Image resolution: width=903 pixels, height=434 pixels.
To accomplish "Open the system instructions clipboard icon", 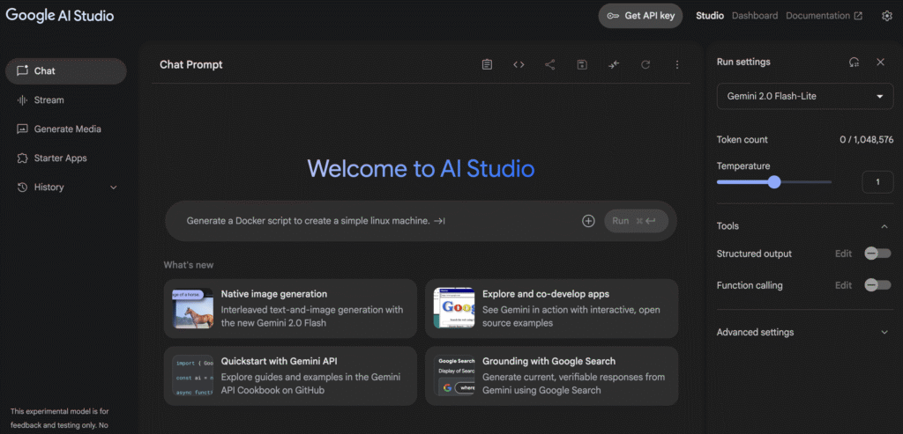I will click(x=487, y=65).
